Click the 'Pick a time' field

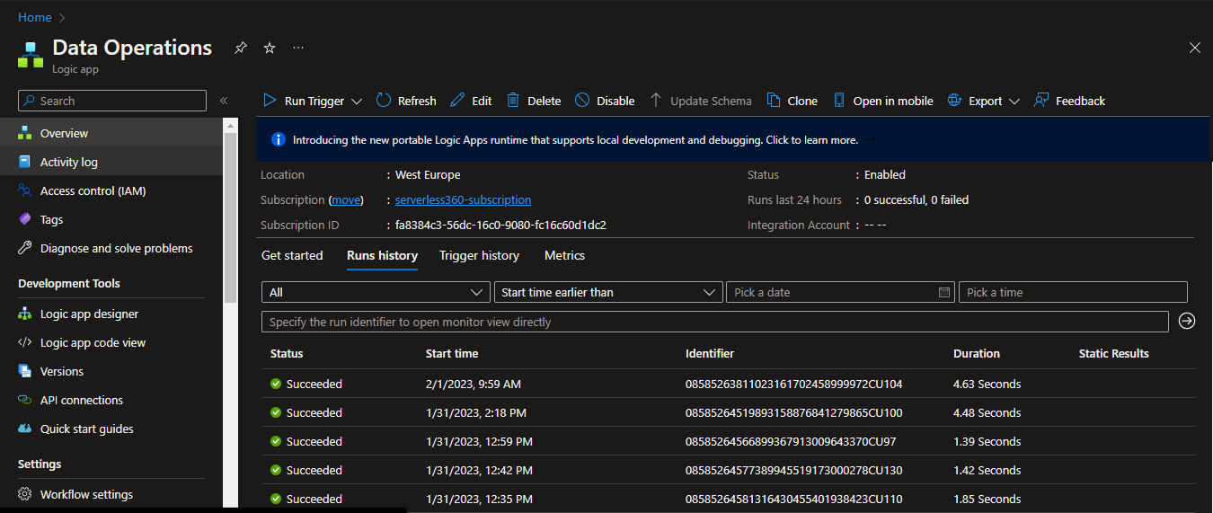pos(1073,292)
